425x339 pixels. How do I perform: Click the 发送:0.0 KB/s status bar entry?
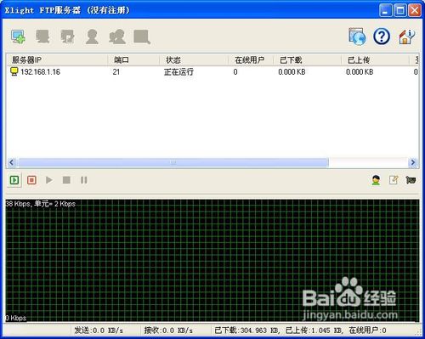coord(99,331)
